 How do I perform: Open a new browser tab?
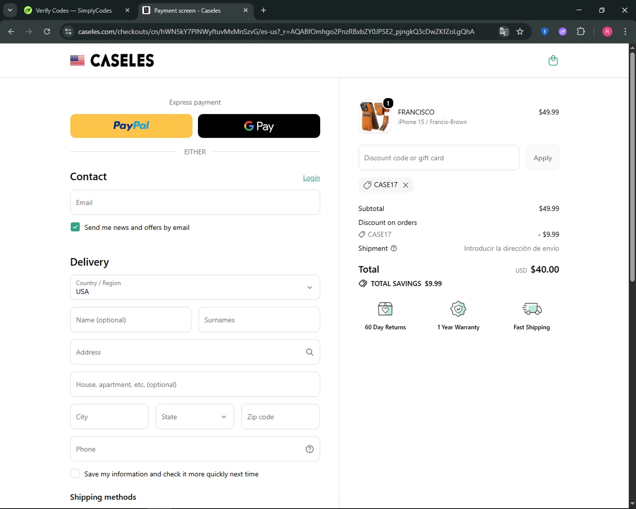tap(263, 10)
